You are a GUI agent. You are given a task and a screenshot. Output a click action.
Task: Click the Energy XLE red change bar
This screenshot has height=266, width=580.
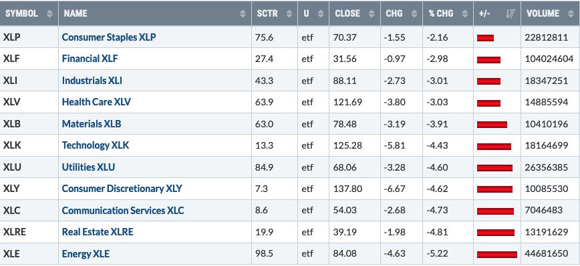[496, 254]
